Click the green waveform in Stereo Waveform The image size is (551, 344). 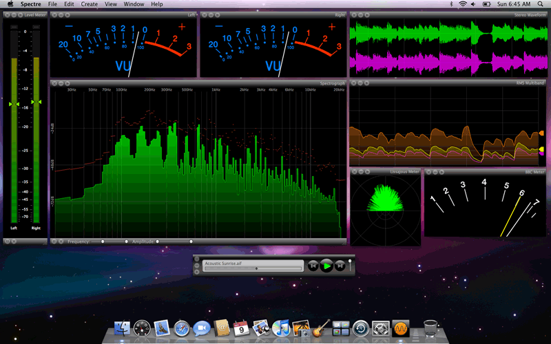click(x=449, y=33)
